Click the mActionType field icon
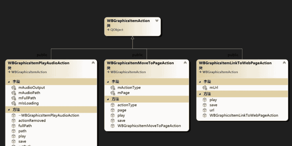292x146 pixels. (113, 88)
